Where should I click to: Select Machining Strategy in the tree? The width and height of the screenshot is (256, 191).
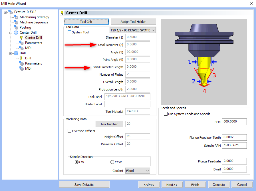34,17
